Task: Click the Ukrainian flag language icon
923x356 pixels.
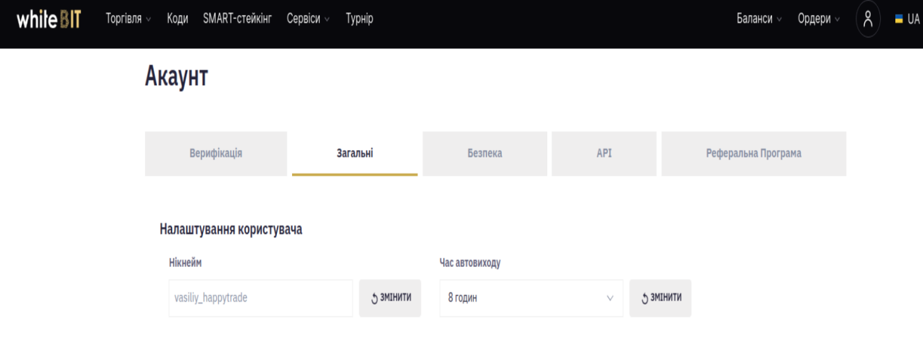Action: (x=899, y=19)
